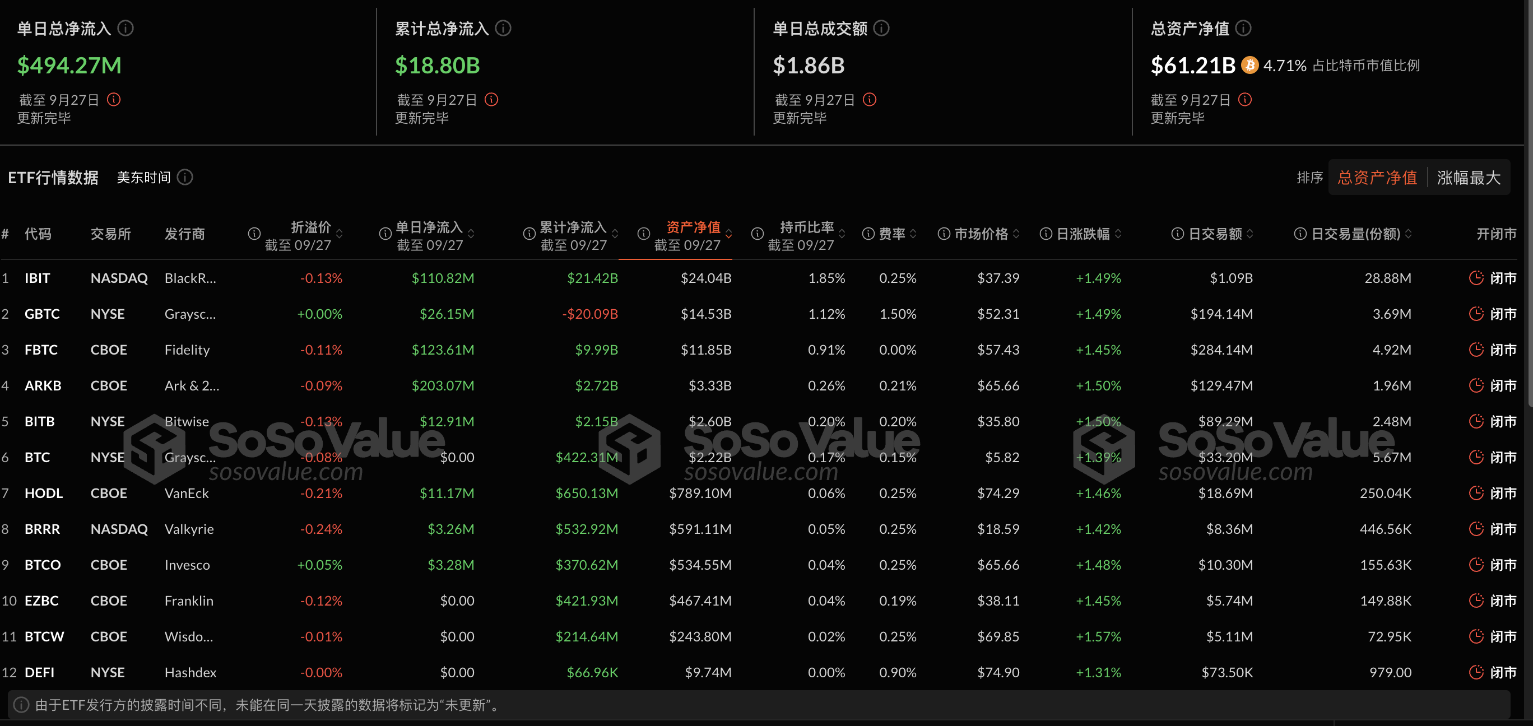
Task: Click the clock icon in GBTC's 闭市 column
Action: [1476, 314]
